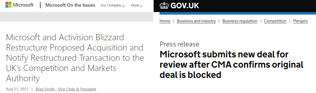The image size is (316, 93).
Task: Click the Microsoft four-square logo
Action: (x=9, y=5)
